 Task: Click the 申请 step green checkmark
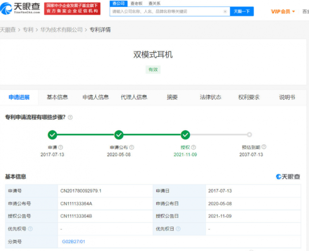[x=53, y=135]
